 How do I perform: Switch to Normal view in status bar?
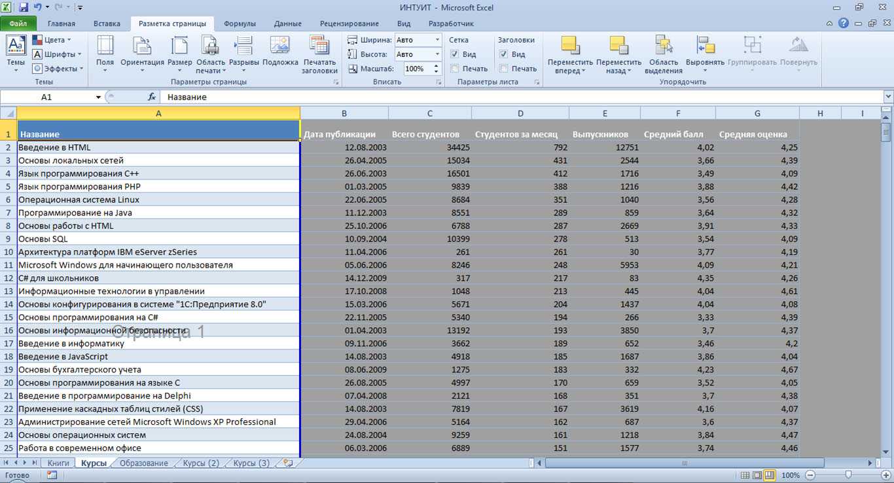[744, 475]
